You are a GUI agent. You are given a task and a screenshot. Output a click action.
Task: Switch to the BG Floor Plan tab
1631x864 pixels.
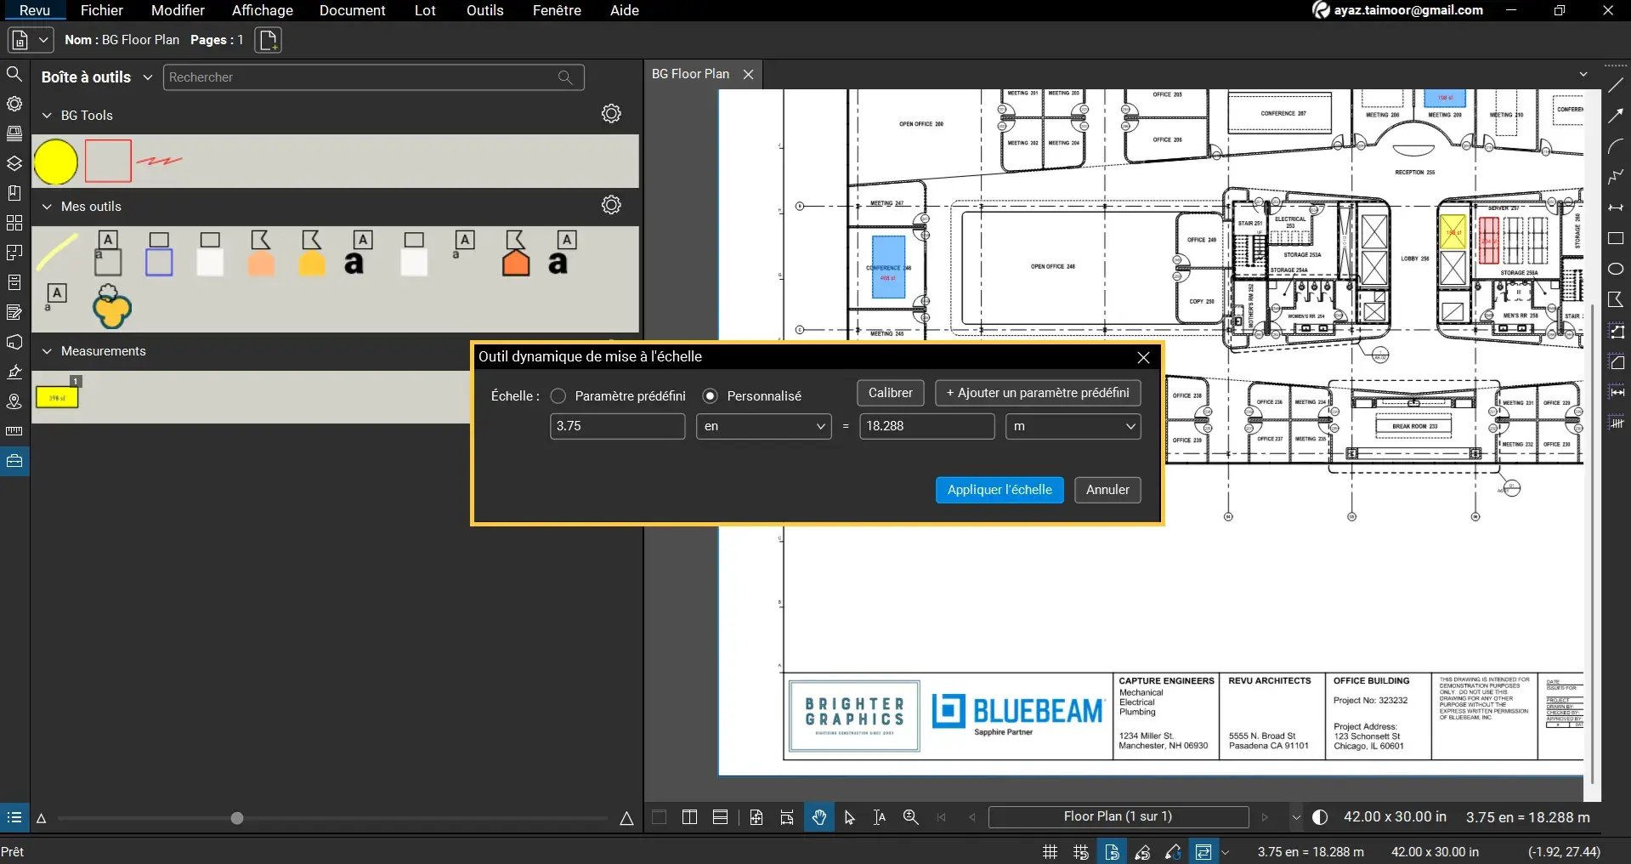tap(690, 74)
